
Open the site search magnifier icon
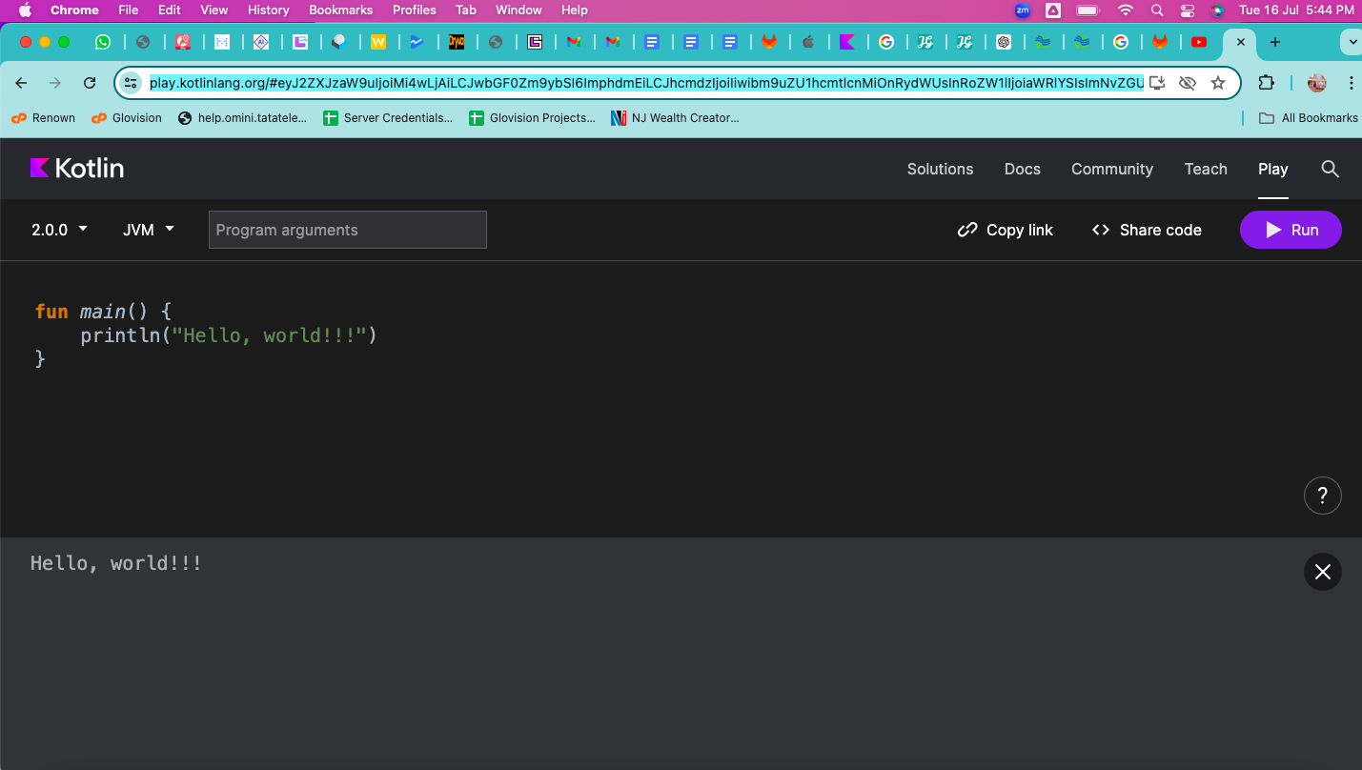click(1330, 169)
